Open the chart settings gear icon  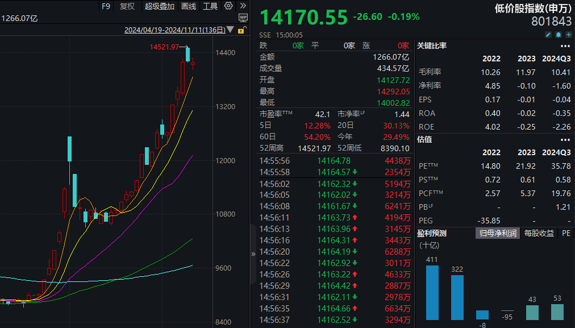pos(228,6)
